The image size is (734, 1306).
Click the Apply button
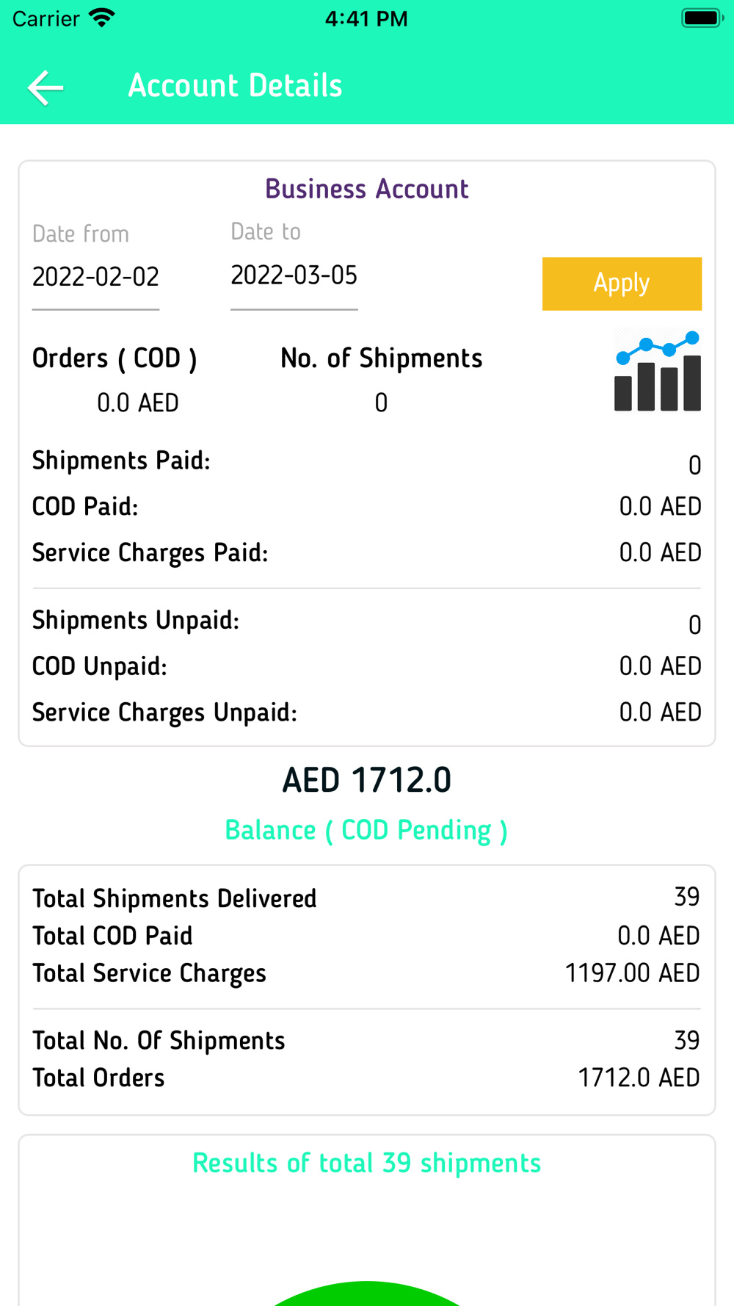pos(622,284)
